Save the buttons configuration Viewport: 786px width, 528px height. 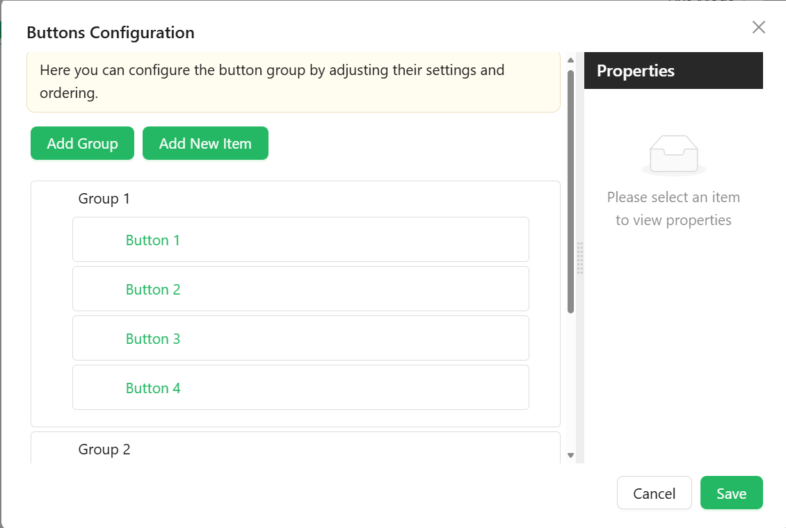(x=731, y=493)
